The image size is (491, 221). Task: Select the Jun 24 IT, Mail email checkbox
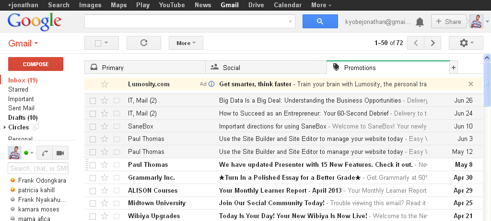[x=93, y=114]
